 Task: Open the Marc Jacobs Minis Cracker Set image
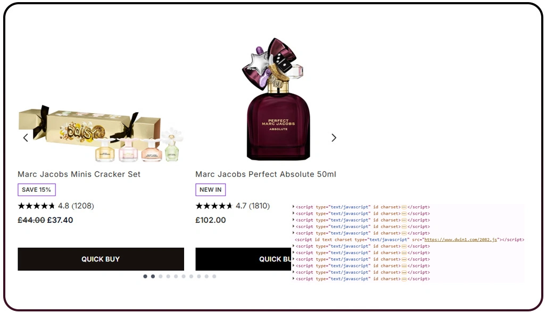(101, 133)
